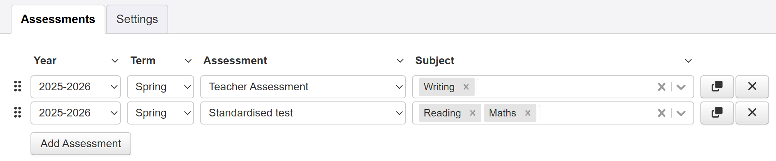This screenshot has width=776, height=161.
Task: Open the Standardised test dropdown
Action: click(303, 113)
